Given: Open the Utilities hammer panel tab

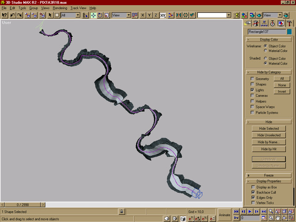Looking at the screenshot, I should [x=289, y=24].
